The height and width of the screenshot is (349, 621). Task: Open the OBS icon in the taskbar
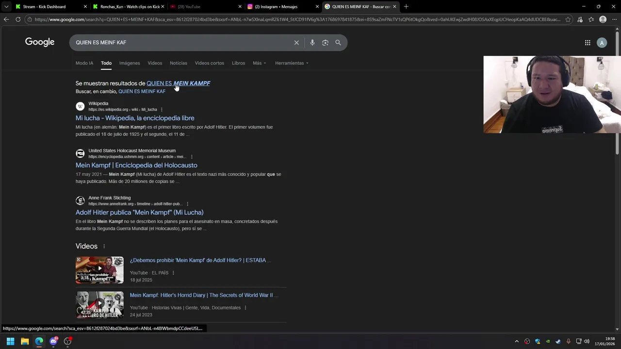pyautogui.click(x=68, y=341)
